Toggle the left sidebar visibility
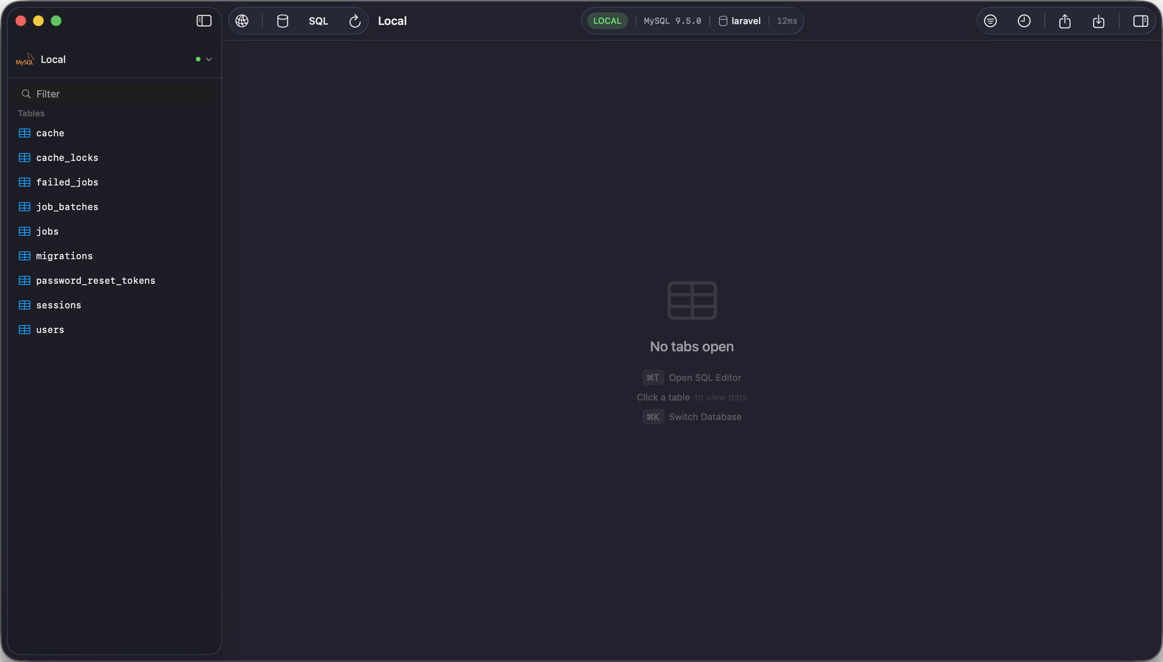Screen dimensions: 1163x662 (x=203, y=20)
